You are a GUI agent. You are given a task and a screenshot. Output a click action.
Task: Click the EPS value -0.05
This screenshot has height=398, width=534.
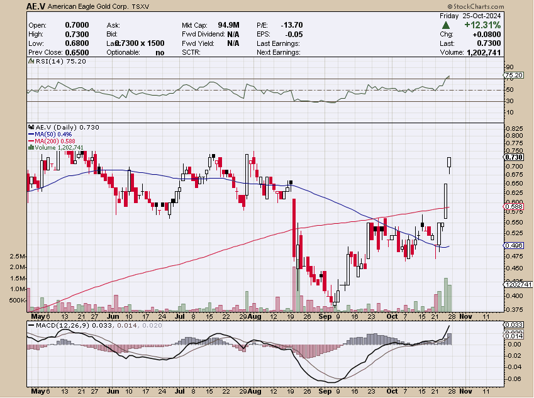pos(294,35)
